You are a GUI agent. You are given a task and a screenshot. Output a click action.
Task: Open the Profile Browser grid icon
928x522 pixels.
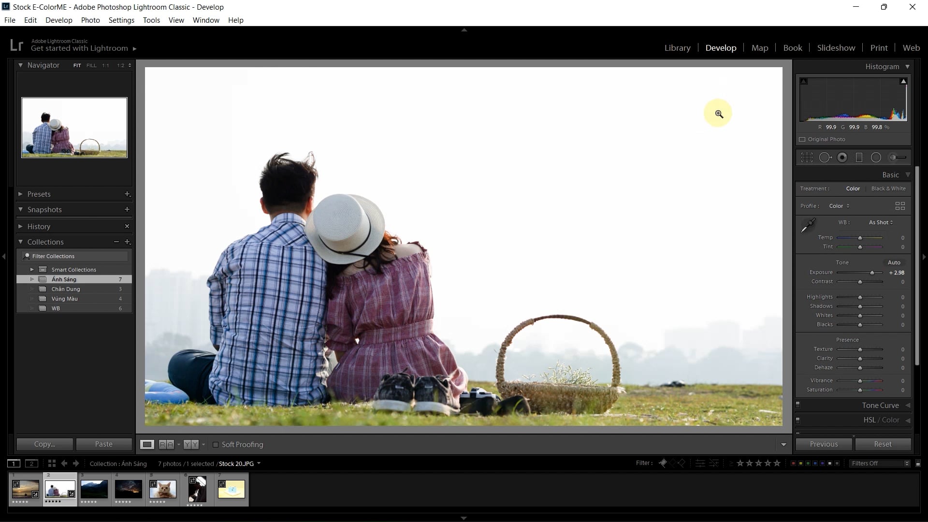[900, 206]
